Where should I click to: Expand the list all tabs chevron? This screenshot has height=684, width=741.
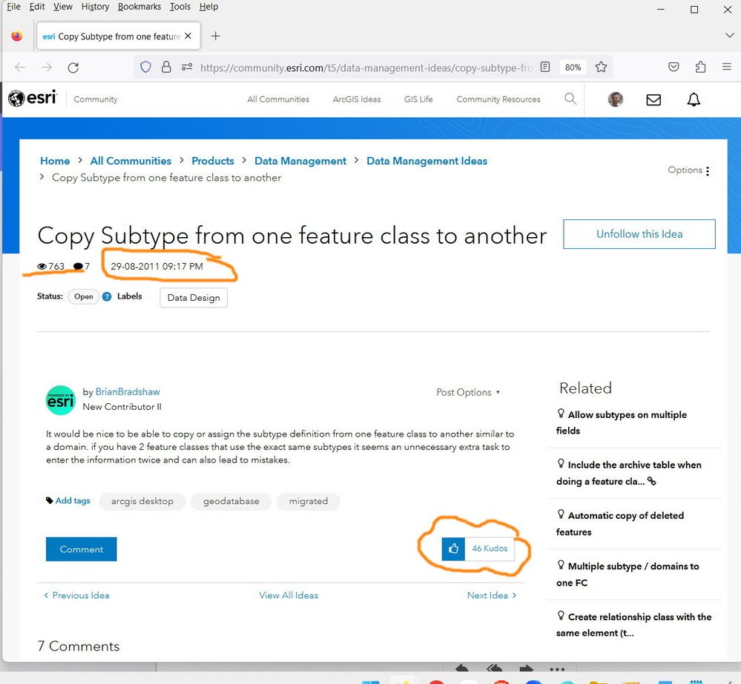729,36
